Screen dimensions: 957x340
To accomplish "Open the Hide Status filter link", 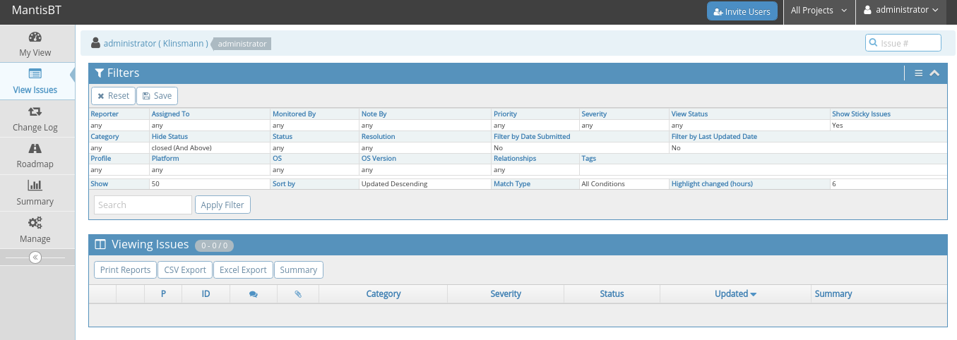I will (x=170, y=137).
